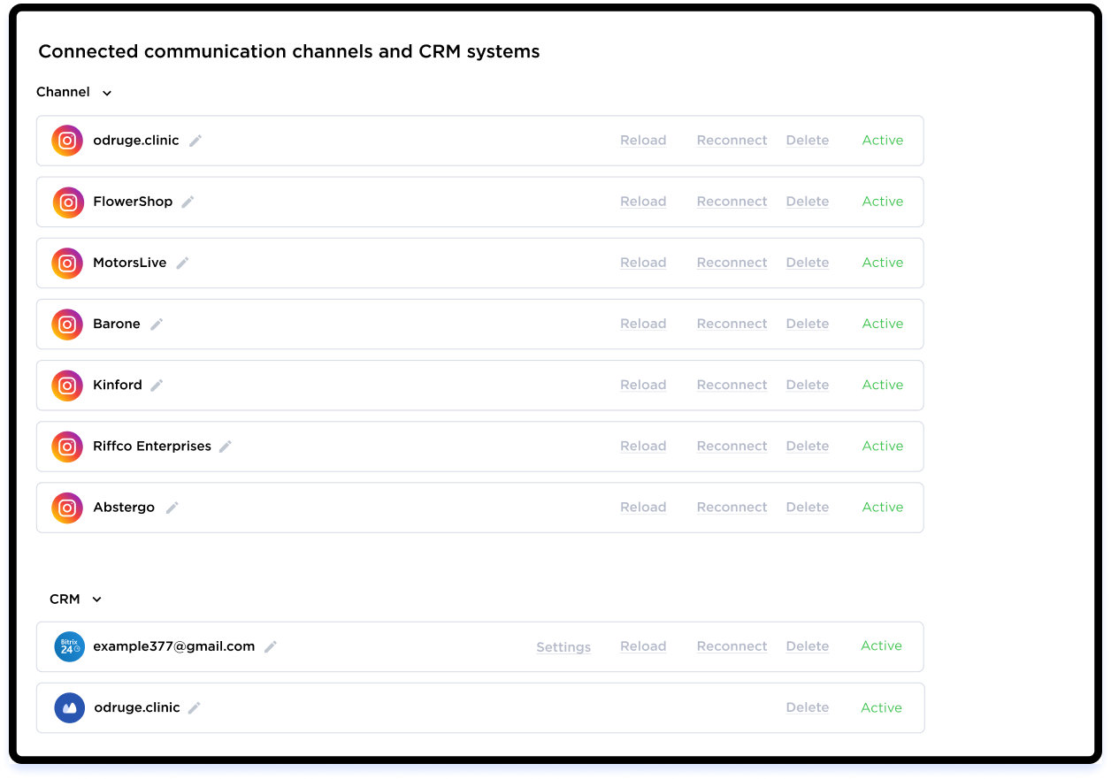Edit example377@gmail.com with the pencil icon
Image resolution: width=1111 pixels, height=779 pixels.
click(x=271, y=647)
